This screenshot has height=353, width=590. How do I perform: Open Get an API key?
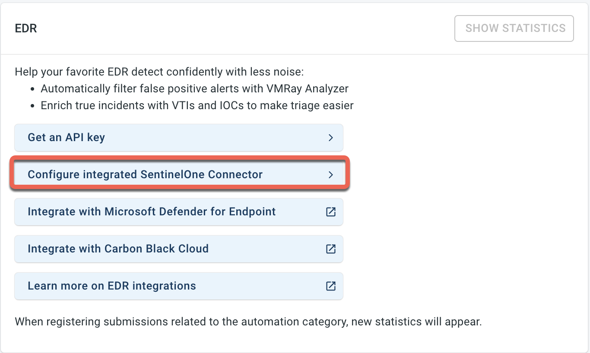(179, 138)
